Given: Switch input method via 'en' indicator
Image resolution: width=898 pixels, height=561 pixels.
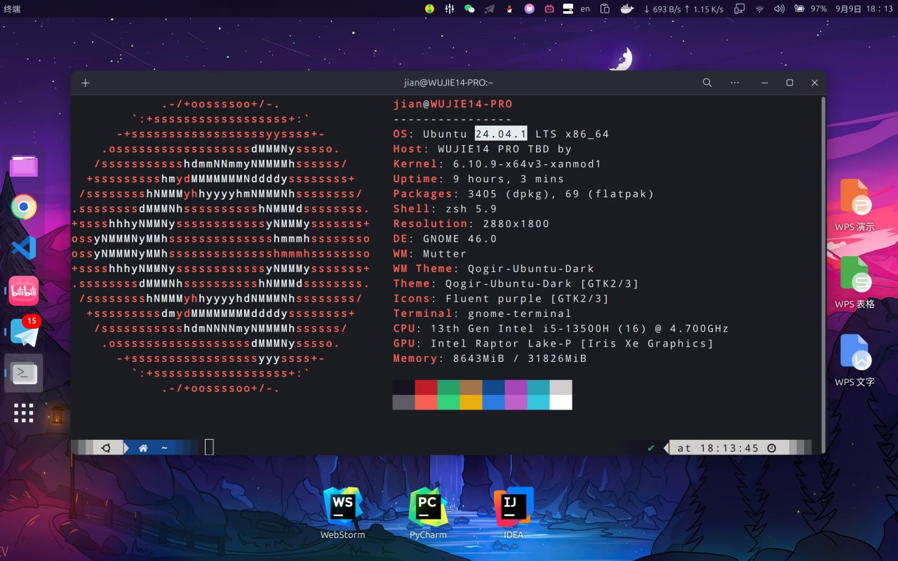Looking at the screenshot, I should click(x=585, y=9).
